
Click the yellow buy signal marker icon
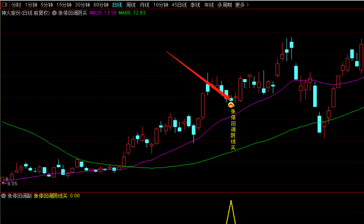point(231,105)
